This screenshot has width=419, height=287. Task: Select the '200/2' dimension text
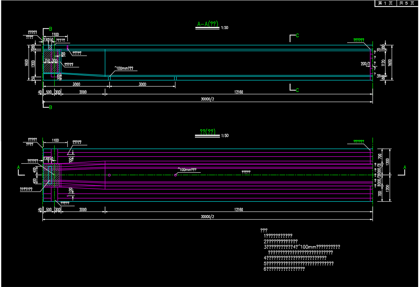pos(365,64)
